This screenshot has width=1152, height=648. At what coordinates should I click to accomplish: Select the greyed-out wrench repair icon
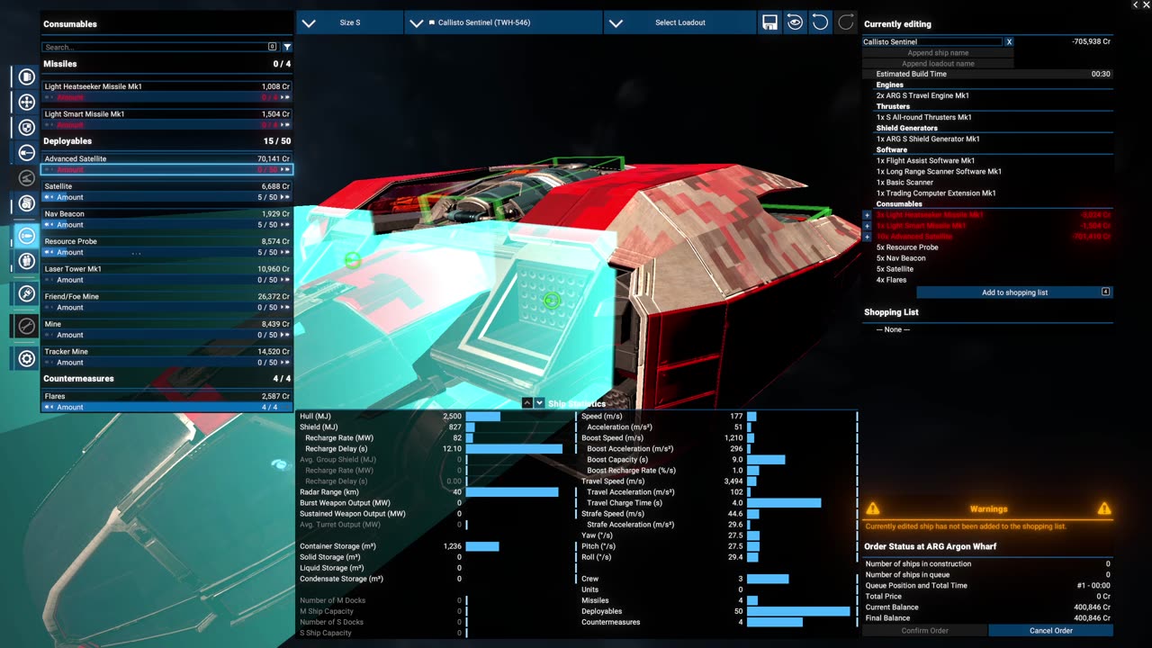26,325
